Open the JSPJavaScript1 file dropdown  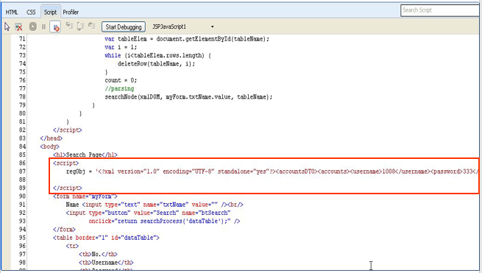[x=183, y=26]
